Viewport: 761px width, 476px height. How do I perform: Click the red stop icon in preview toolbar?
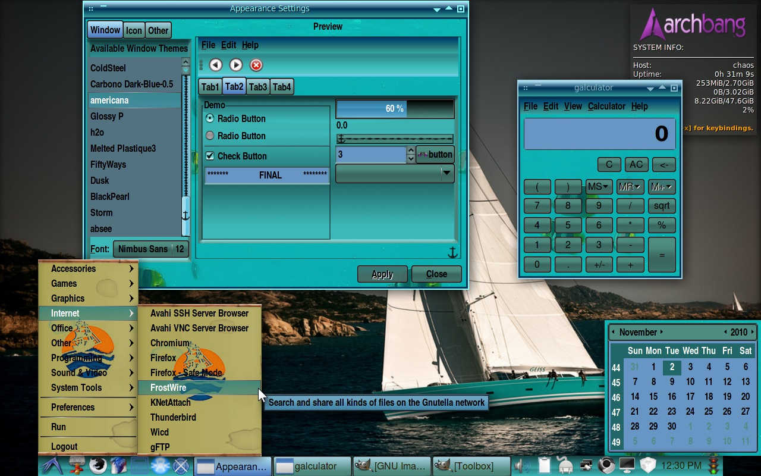pos(256,65)
